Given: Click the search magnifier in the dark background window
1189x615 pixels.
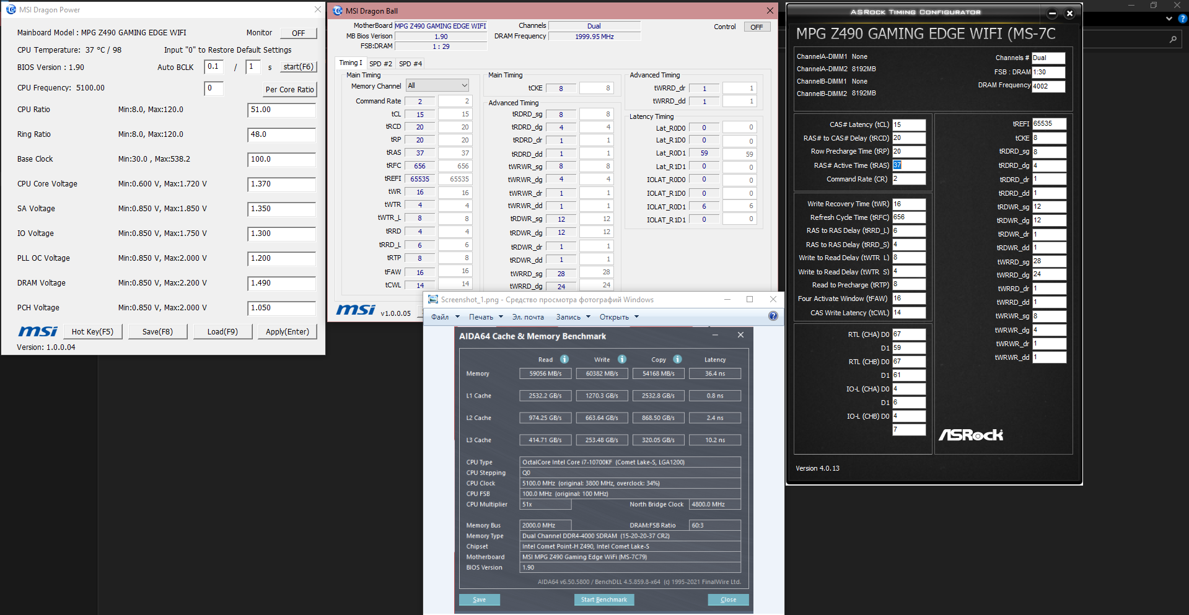Looking at the screenshot, I should (1173, 39).
